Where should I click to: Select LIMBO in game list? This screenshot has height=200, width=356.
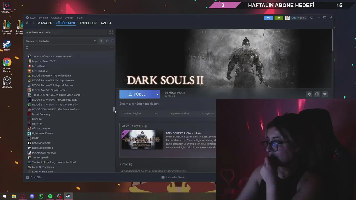tap(36, 138)
